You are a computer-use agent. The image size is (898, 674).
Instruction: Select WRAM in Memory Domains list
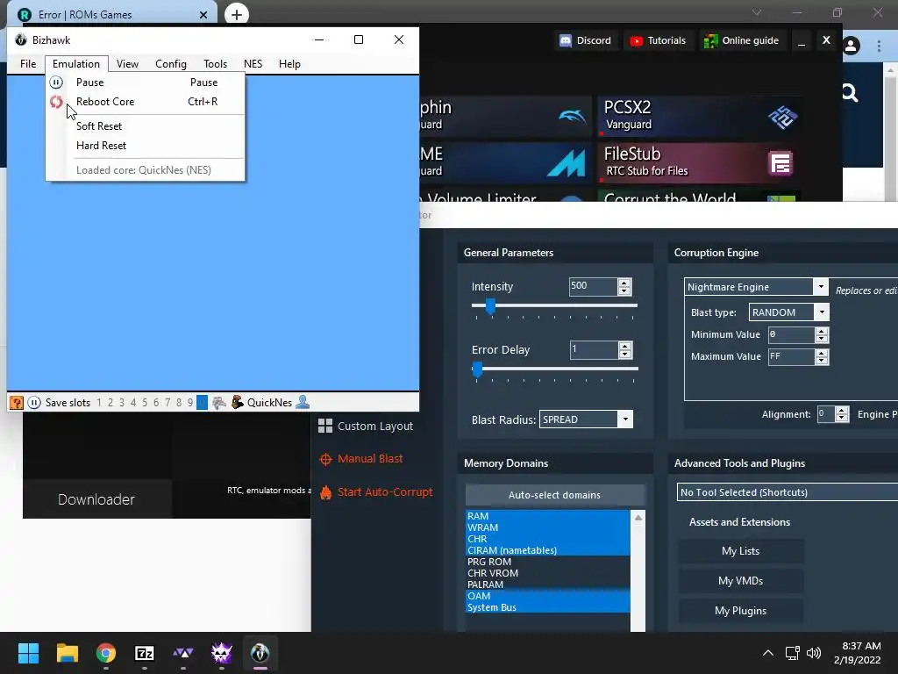point(548,527)
